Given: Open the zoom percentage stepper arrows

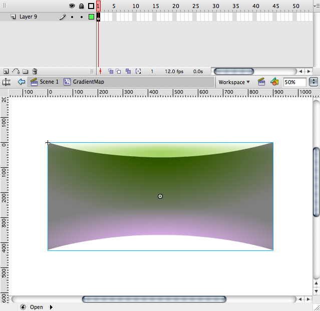Looking at the screenshot, I should (x=314, y=82).
